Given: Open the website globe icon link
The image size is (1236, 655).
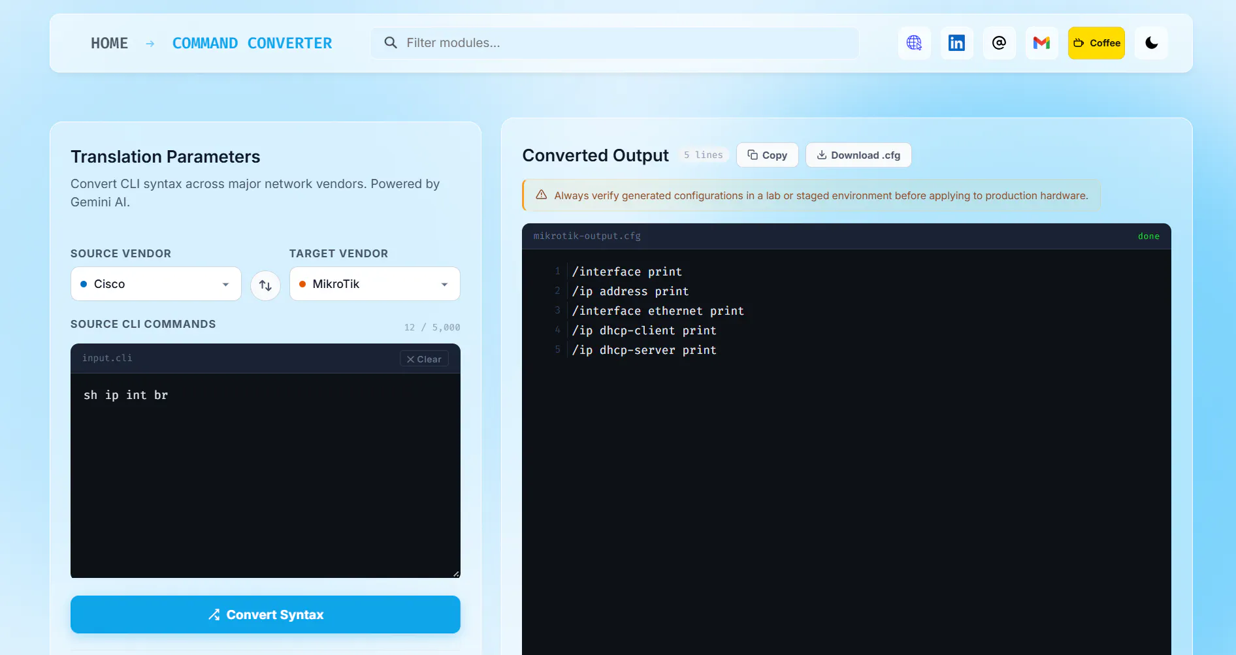Looking at the screenshot, I should pos(914,43).
